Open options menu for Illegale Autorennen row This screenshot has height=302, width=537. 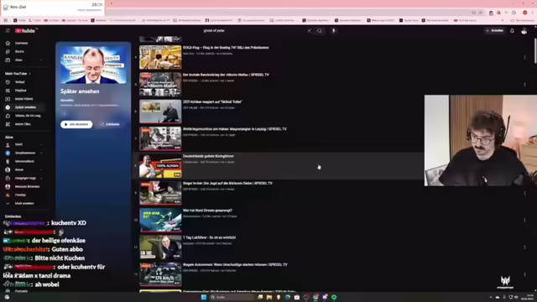524,274
